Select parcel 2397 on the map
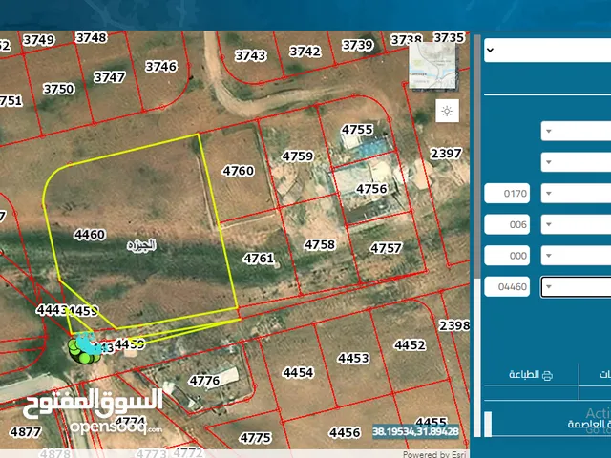 [x=446, y=154]
